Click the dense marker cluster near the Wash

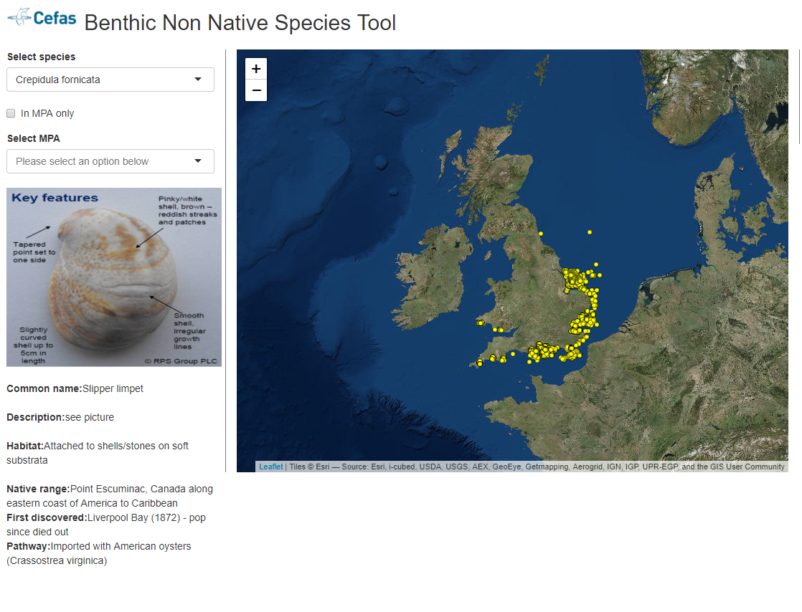(574, 279)
